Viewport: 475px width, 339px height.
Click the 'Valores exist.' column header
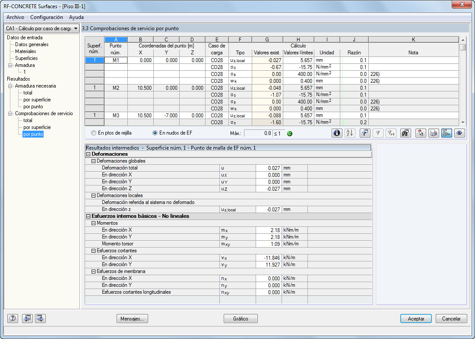[267, 53]
